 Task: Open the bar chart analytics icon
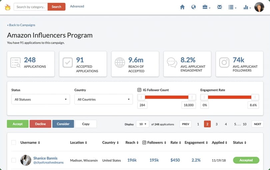pyautogui.click(x=246, y=7)
